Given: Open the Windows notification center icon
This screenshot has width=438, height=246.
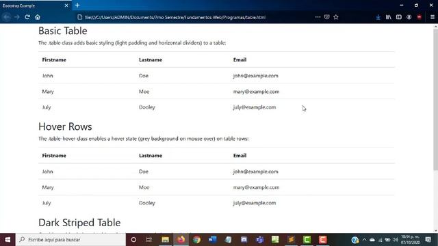Looking at the screenshot, I should (428, 240).
